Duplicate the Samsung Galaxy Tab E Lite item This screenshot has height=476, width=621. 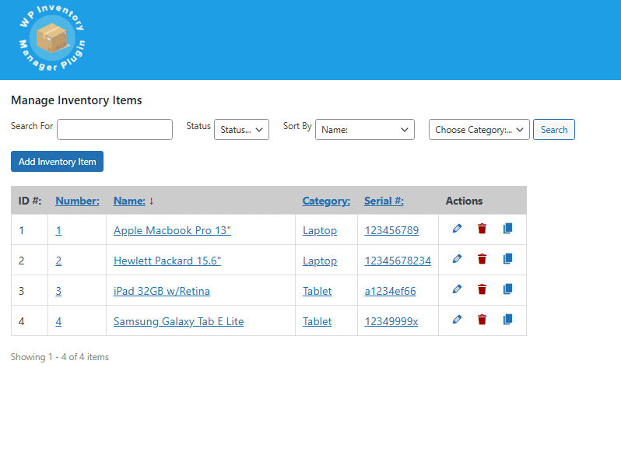(x=507, y=320)
